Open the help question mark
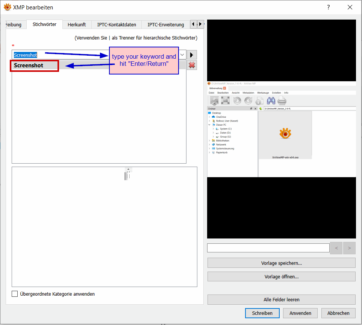The height and width of the screenshot is (325, 362). tap(328, 7)
